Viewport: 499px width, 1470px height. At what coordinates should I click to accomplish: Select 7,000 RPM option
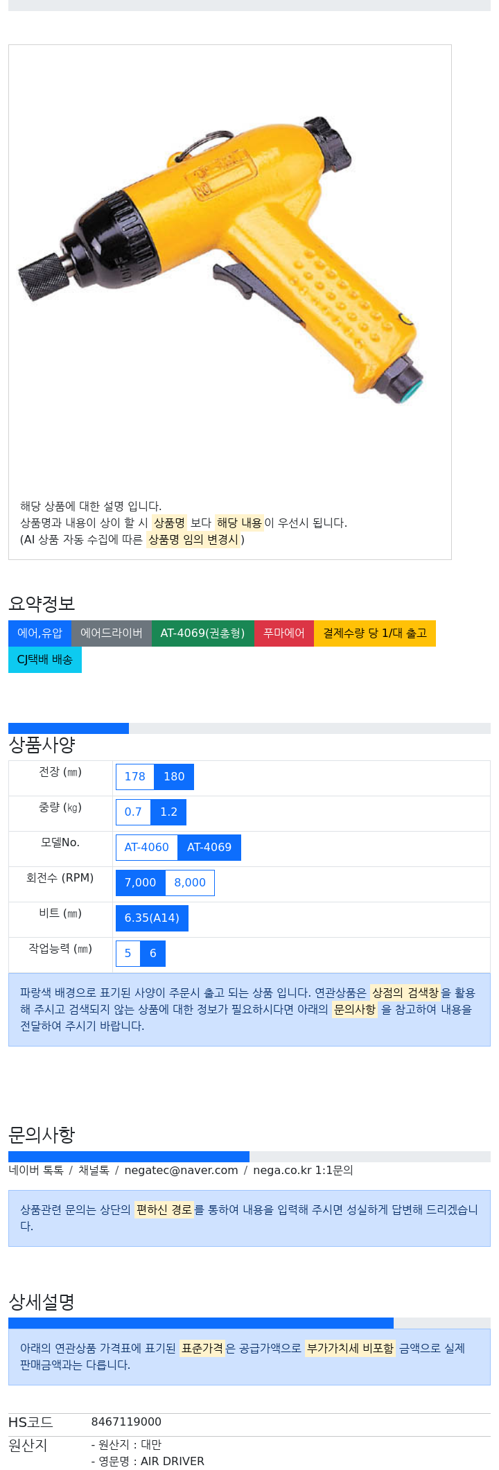tap(141, 883)
